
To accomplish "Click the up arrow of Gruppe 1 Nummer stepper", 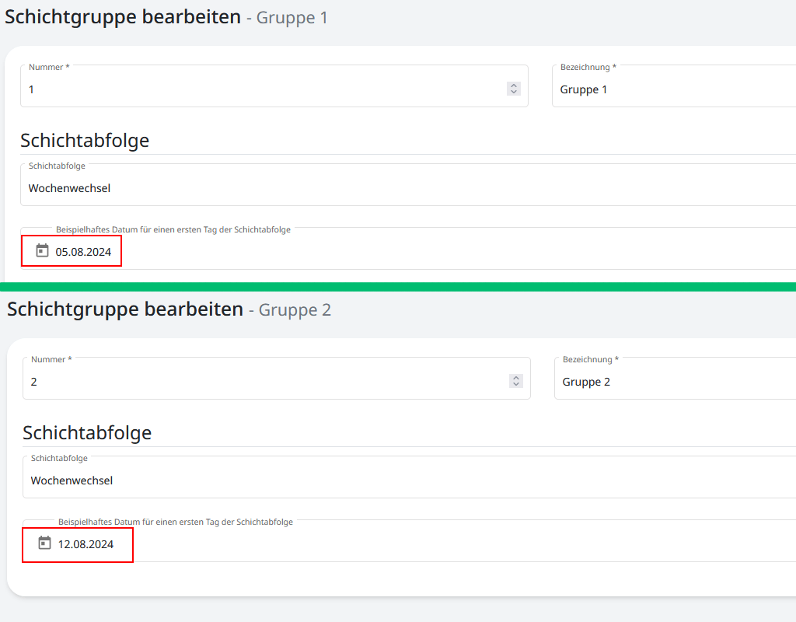I will click(514, 86).
